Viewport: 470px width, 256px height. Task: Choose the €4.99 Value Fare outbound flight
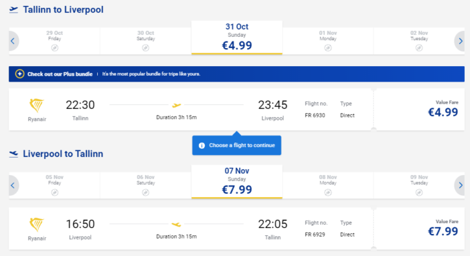click(x=419, y=109)
